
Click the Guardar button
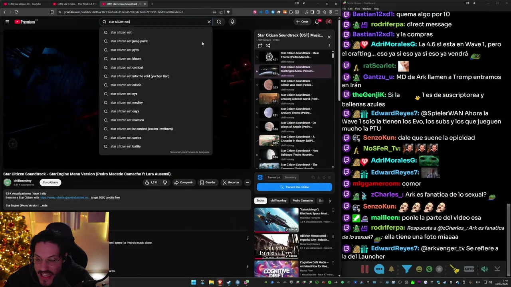pos(208,183)
